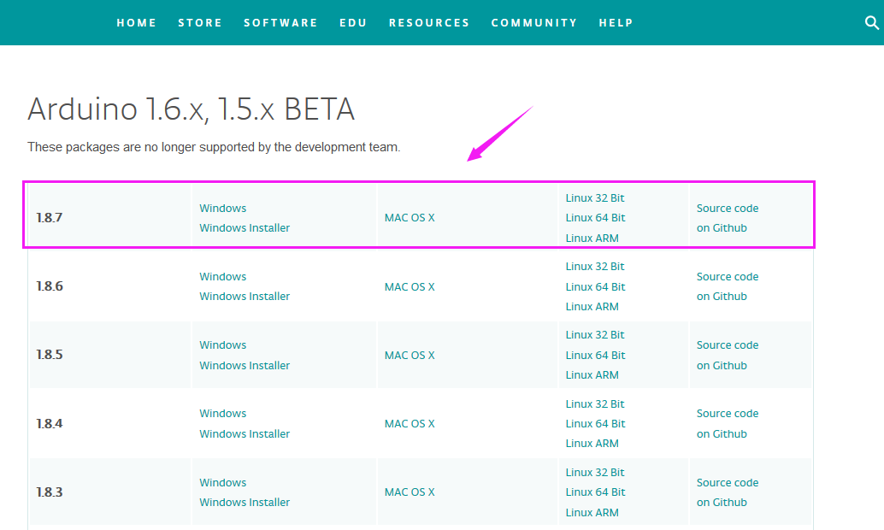Open 'on Github' link for 1.8.5

coord(722,365)
